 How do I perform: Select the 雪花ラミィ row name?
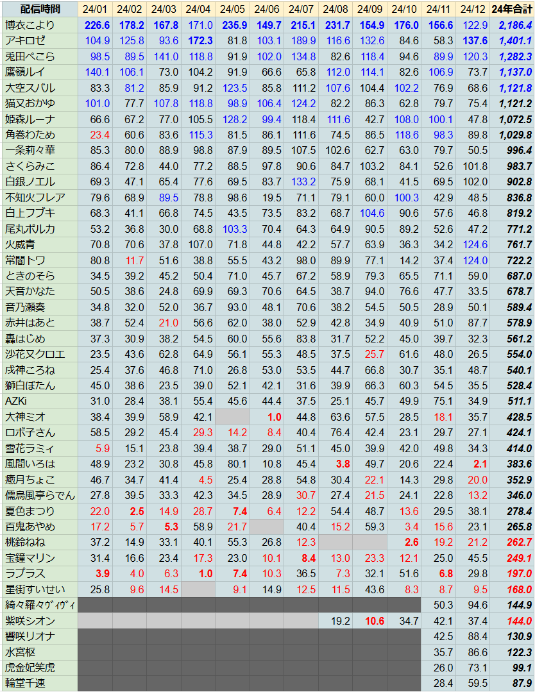[40, 448]
